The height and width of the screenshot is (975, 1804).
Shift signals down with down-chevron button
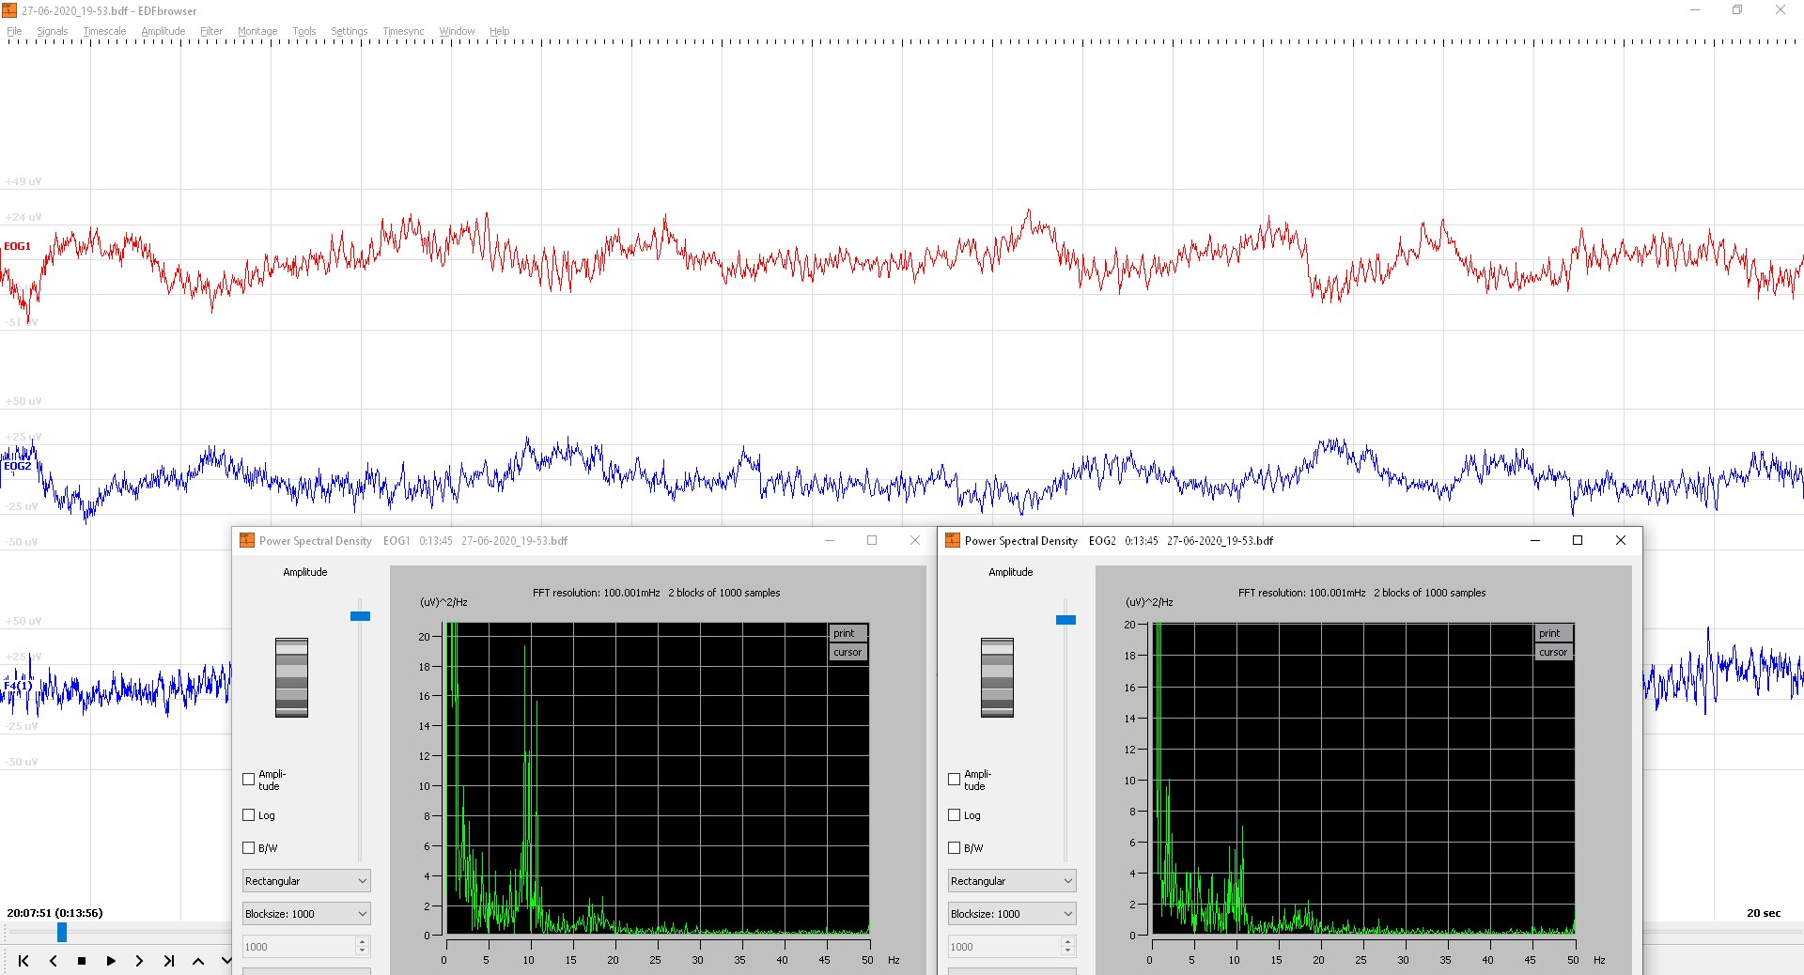pyautogui.click(x=225, y=961)
